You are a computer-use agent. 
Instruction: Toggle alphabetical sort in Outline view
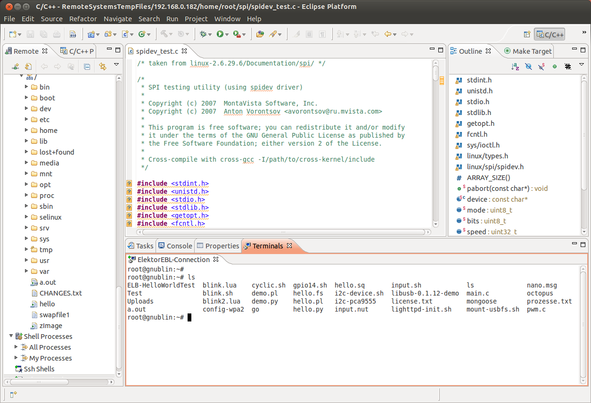(x=515, y=66)
